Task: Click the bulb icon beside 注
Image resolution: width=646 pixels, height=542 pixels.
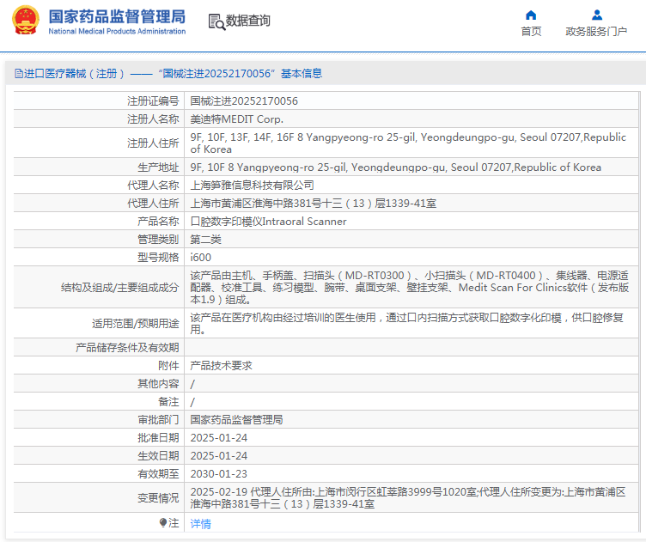Action: coord(163,522)
